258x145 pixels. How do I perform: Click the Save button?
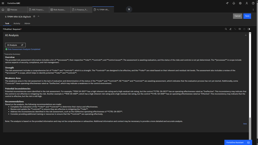tap(247, 16)
